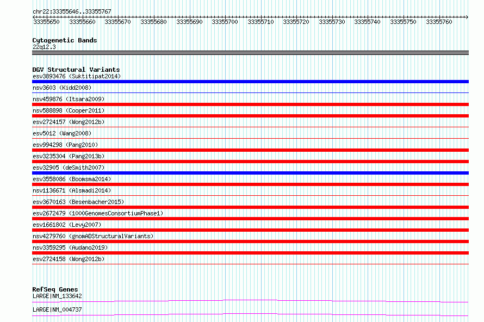
Task: Click the red bar under nsv588898
Action: [x=250, y=116]
